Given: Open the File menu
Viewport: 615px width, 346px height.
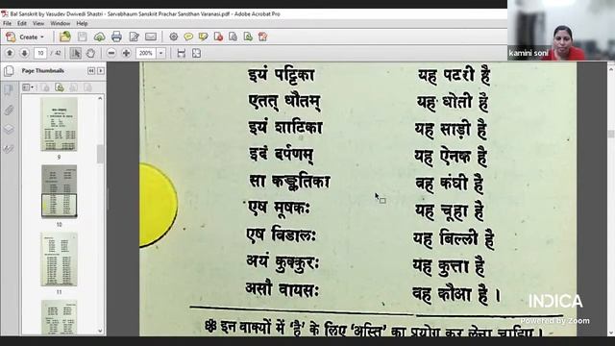Looking at the screenshot, I should pyautogui.click(x=7, y=23).
